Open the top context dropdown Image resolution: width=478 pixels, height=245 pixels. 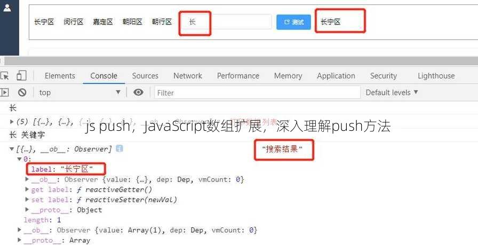(x=79, y=92)
